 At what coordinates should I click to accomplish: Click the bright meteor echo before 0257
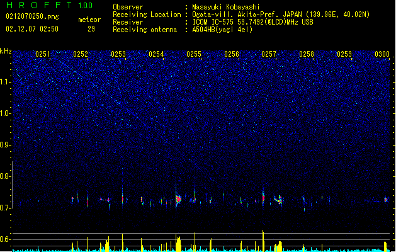pos(263,197)
